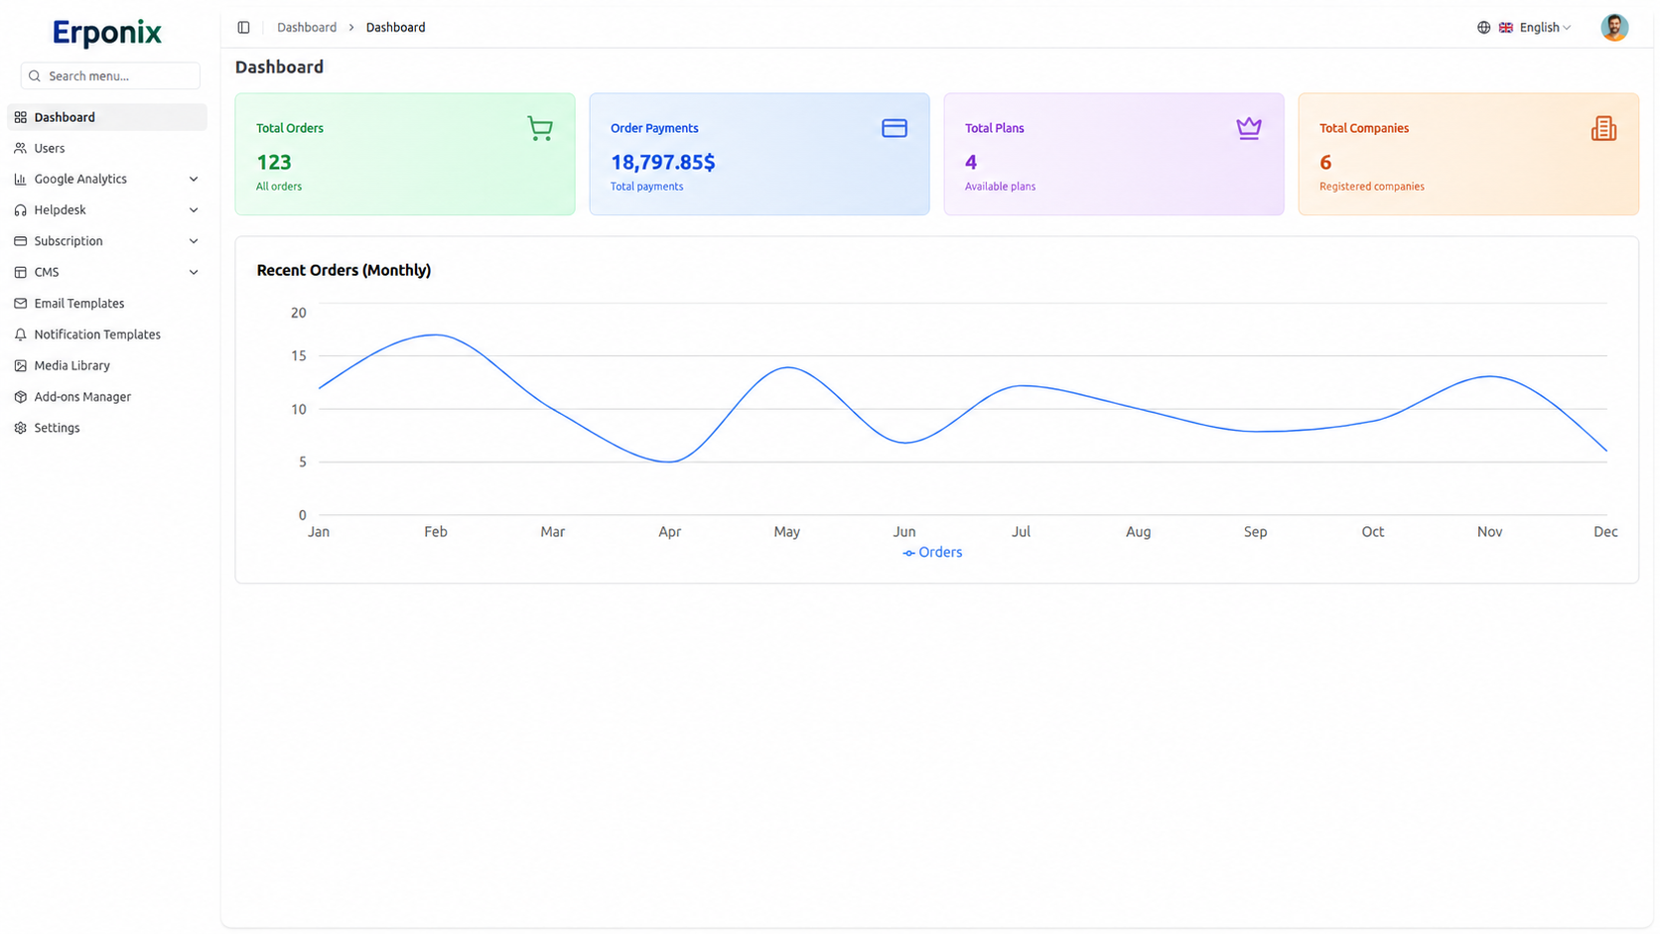Click the Email Templates envelope icon

coord(21,304)
